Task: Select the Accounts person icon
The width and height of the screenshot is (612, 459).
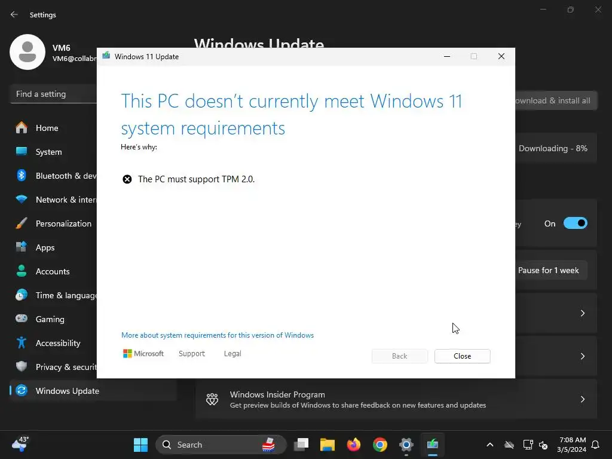Action: pyautogui.click(x=22, y=271)
